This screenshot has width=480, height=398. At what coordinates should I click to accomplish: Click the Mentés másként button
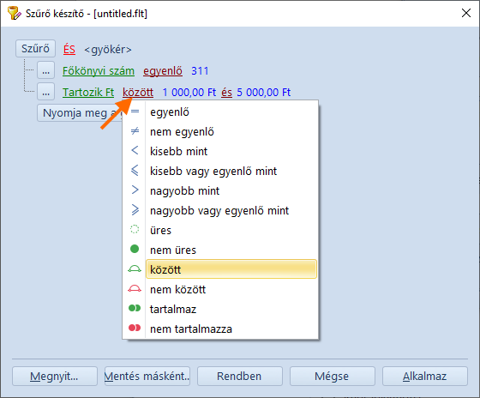coord(147,376)
